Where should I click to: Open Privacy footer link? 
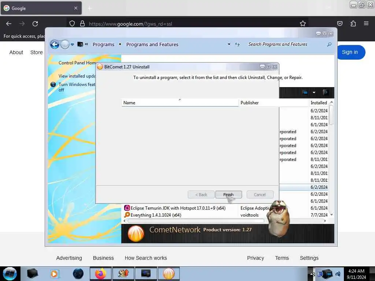pos(255,258)
